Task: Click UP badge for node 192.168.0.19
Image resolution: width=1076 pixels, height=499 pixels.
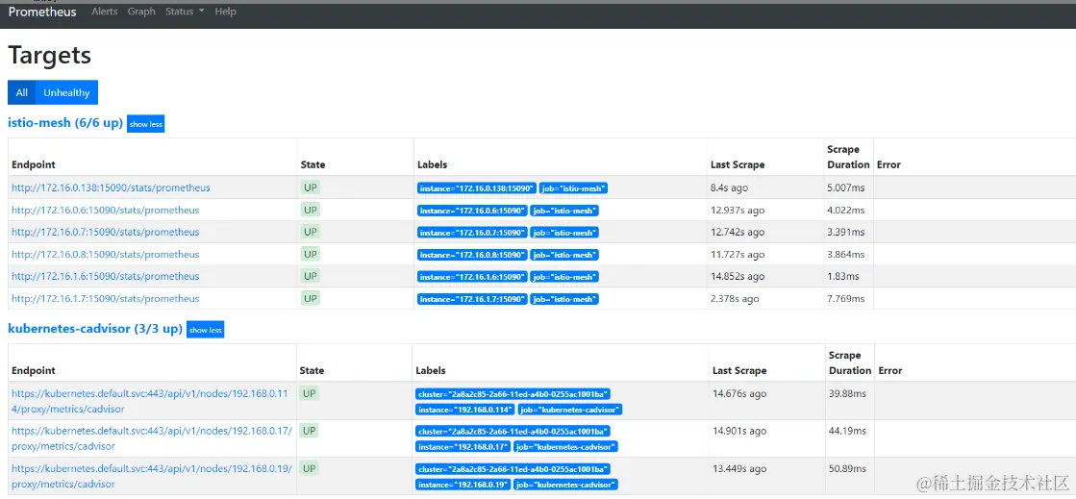Action: point(309,468)
